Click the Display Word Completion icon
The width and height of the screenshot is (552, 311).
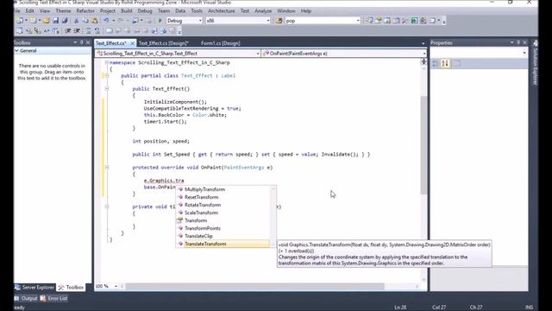click(x=47, y=31)
